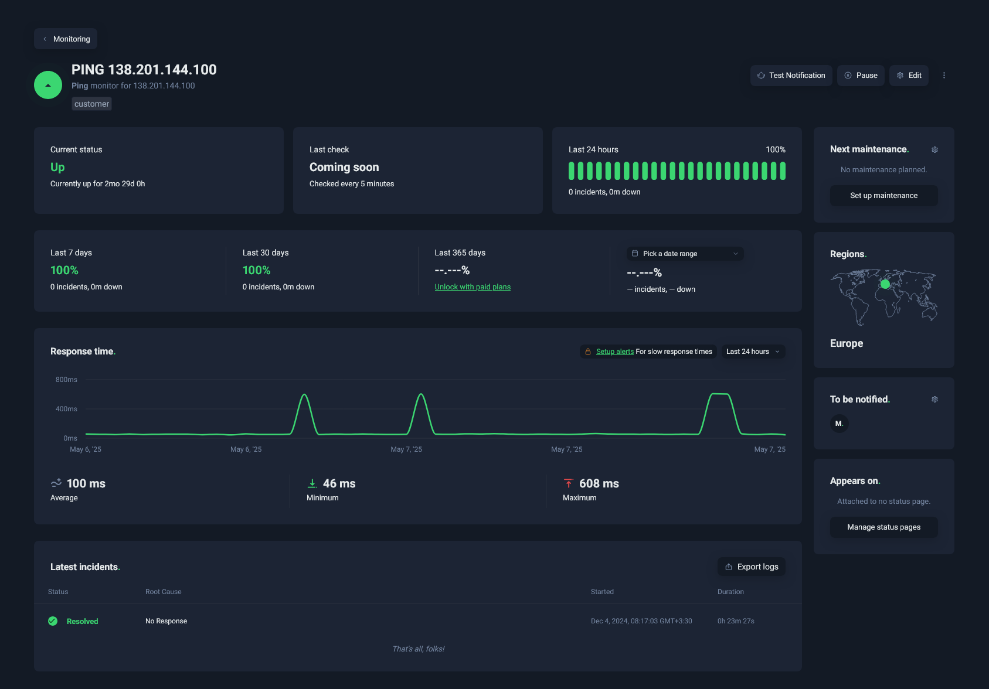Go back to Monitoring

click(66, 39)
